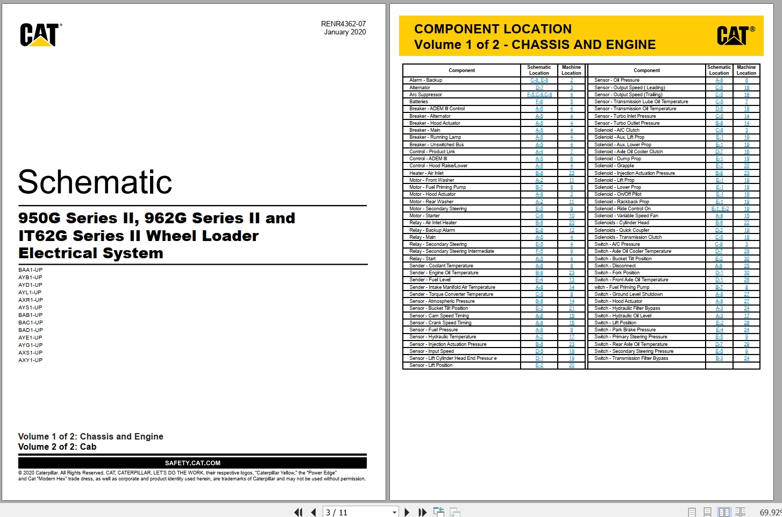Screen dimensions: 782x517
Task: Open schematic location D-7 for Alternator
Action: [539, 88]
